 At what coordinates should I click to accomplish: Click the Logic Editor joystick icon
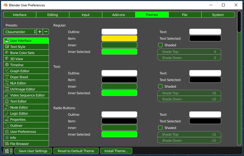(x=7, y=113)
